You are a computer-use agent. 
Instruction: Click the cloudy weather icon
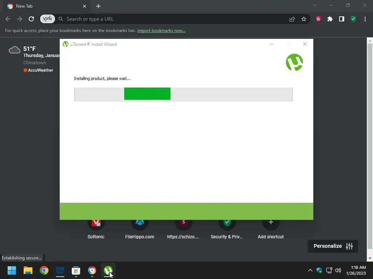15,50
